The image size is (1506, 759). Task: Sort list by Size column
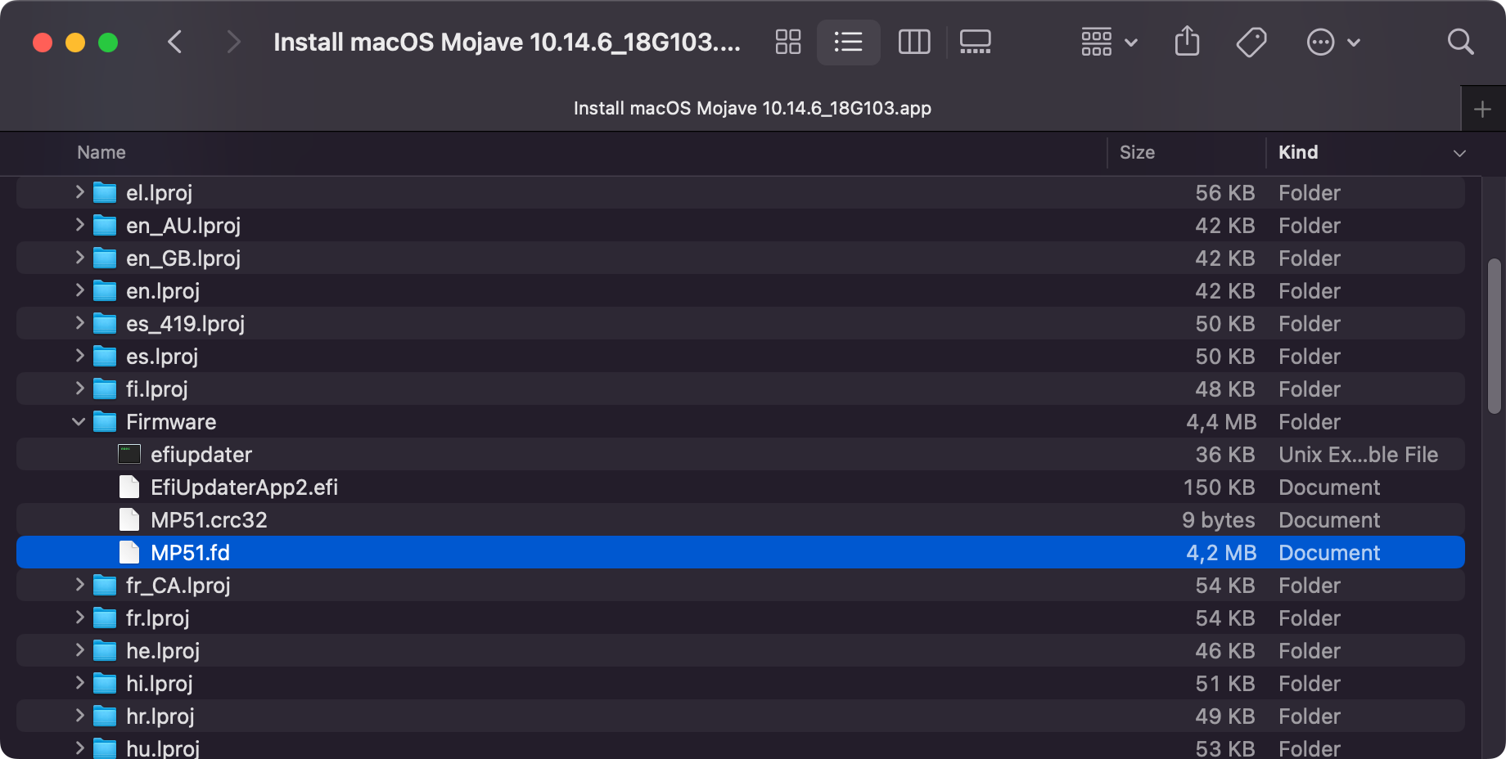[1137, 152]
